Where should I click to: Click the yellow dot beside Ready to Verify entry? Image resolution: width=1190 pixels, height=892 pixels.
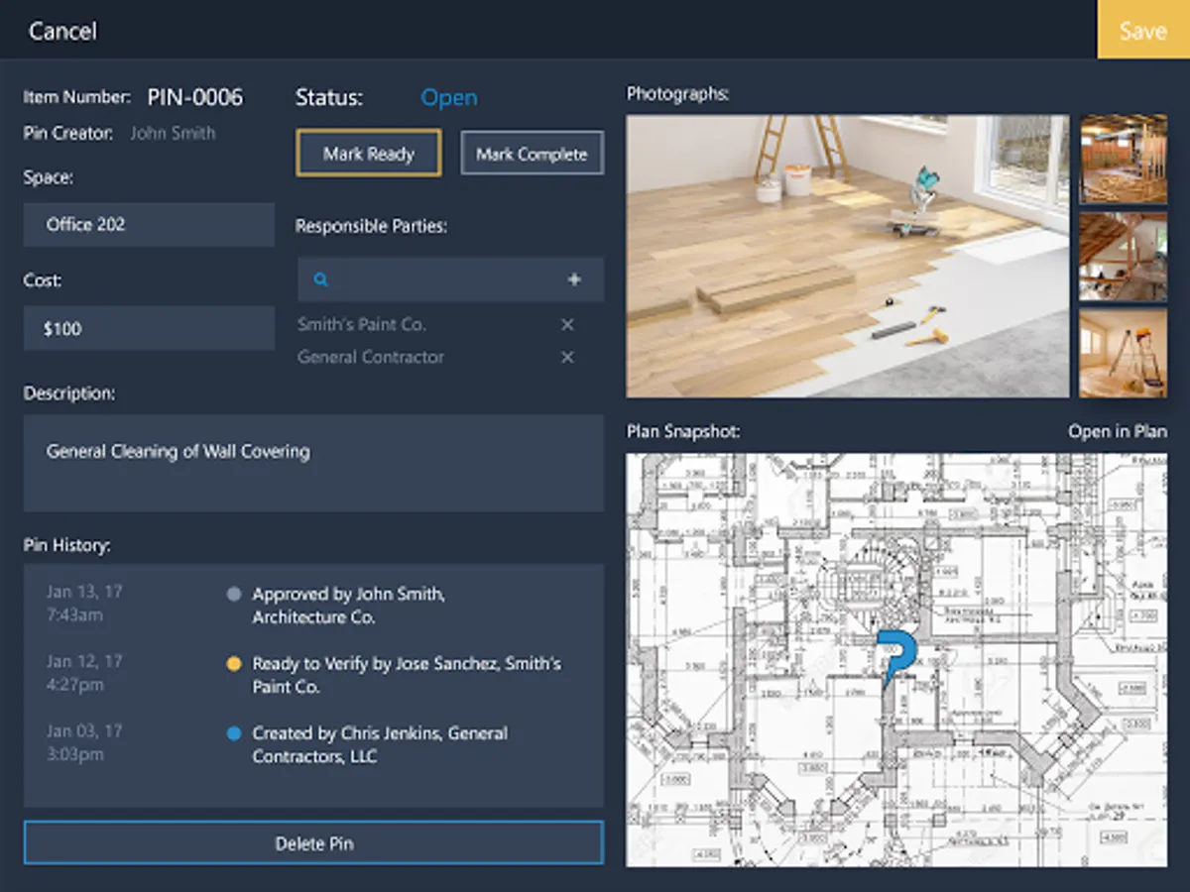[234, 664]
